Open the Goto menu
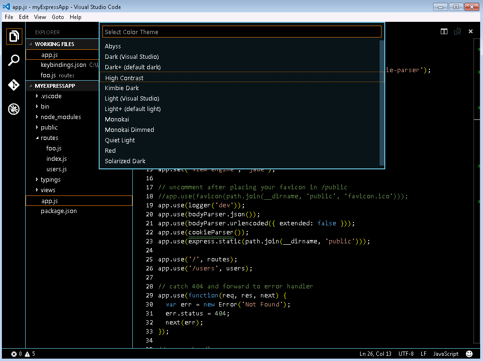Screen dimensions: 483x361 [57, 17]
